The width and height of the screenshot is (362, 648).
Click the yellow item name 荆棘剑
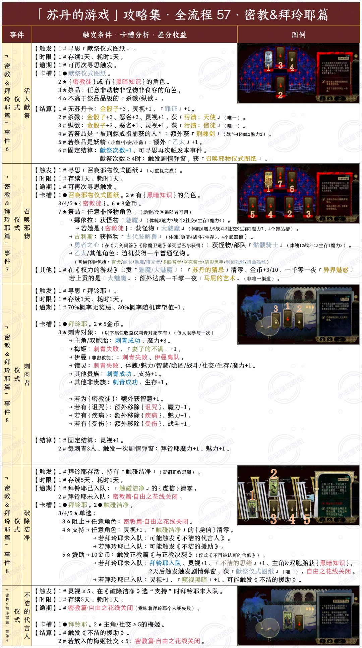tap(205, 134)
